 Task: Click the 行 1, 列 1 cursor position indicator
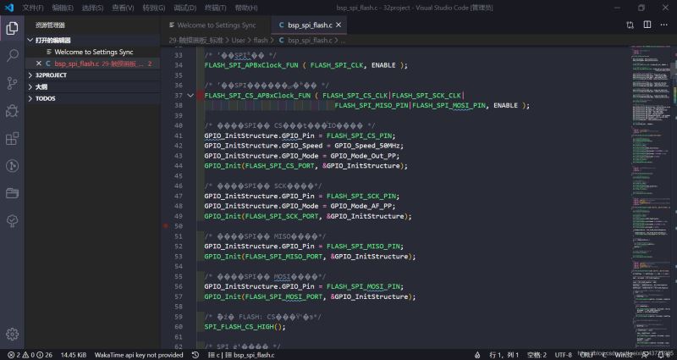point(504,355)
